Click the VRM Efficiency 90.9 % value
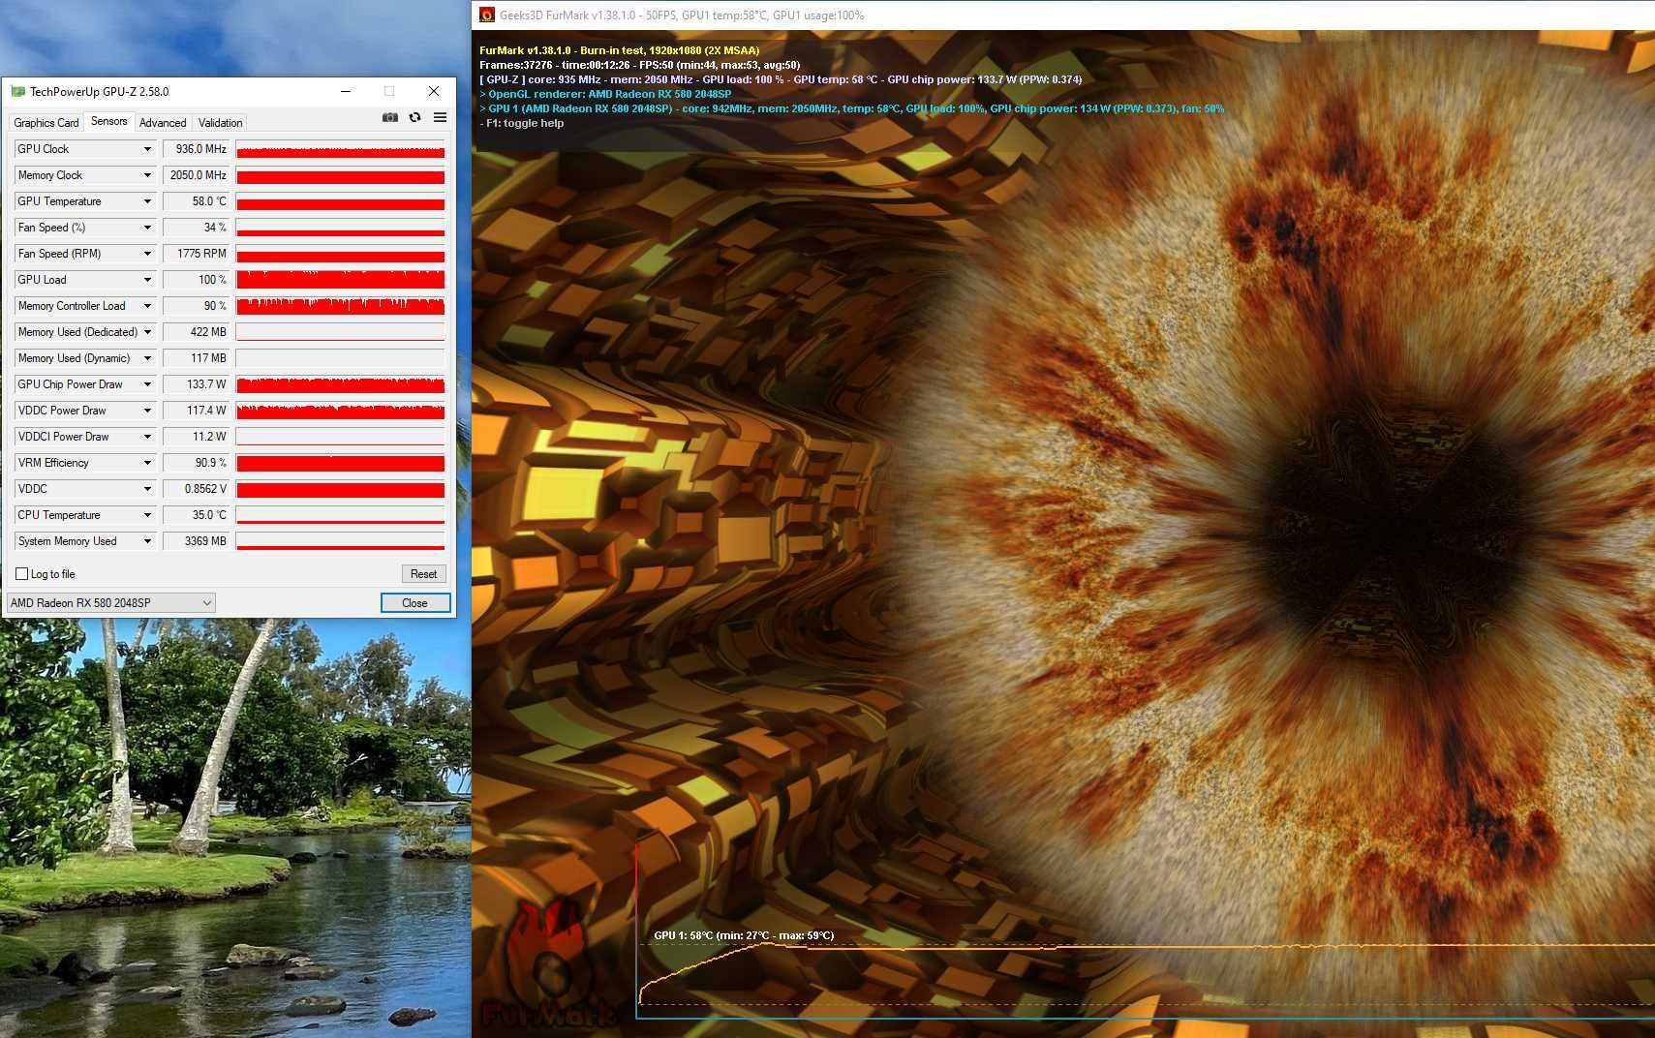1655x1038 pixels. click(x=197, y=463)
